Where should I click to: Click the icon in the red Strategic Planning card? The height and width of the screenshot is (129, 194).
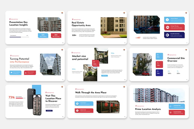coord(168,27)
